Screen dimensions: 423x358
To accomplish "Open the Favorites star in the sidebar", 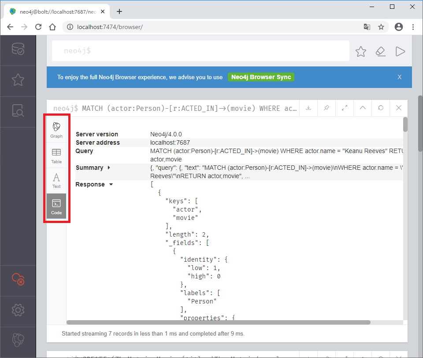I will 18,80.
